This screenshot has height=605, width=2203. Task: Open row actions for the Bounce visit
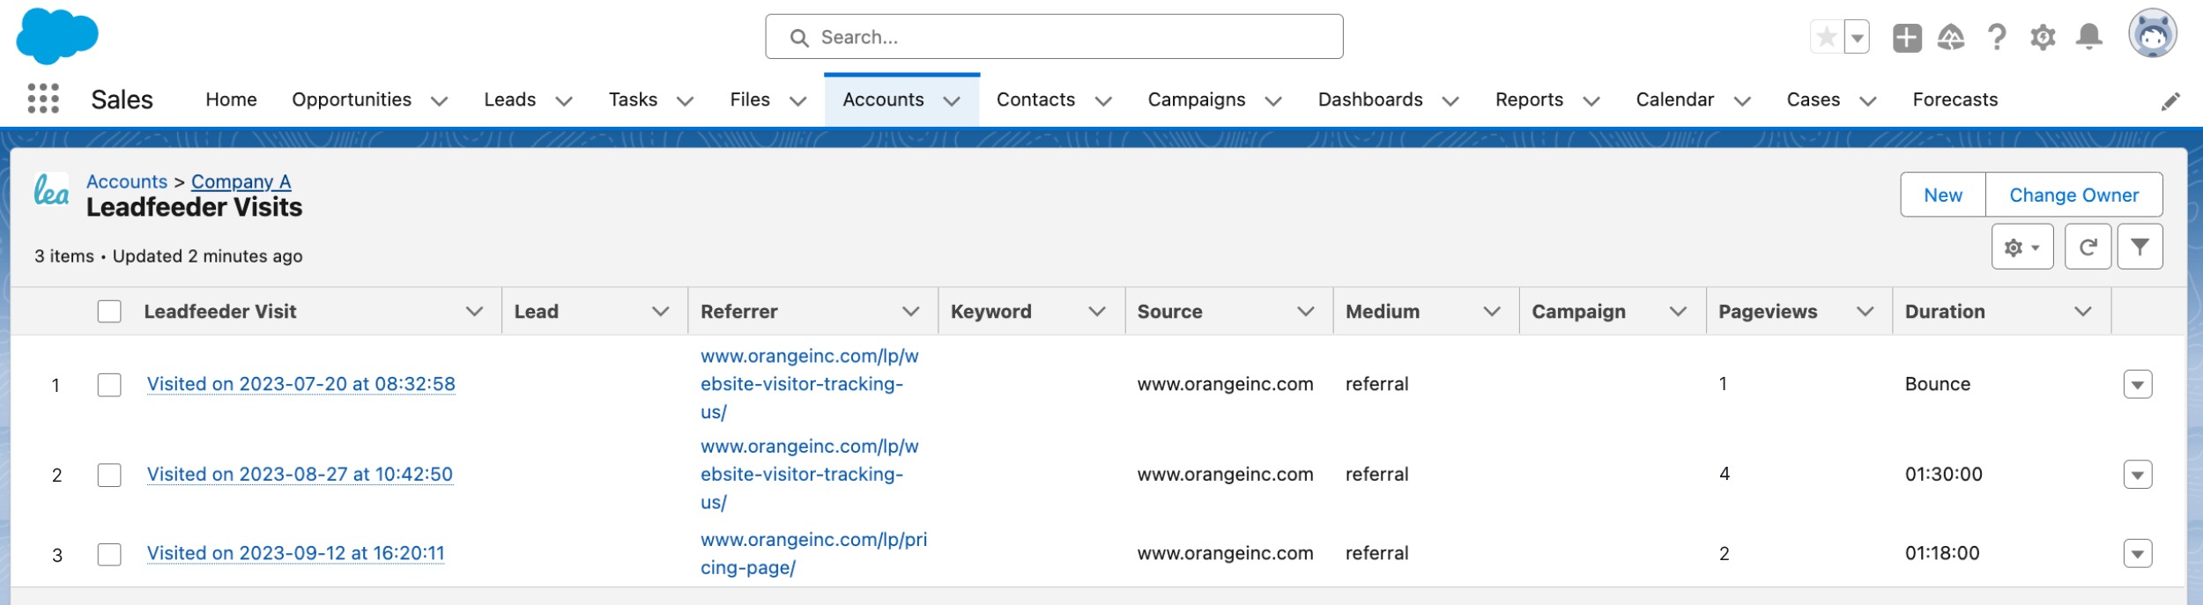pyautogui.click(x=2138, y=385)
